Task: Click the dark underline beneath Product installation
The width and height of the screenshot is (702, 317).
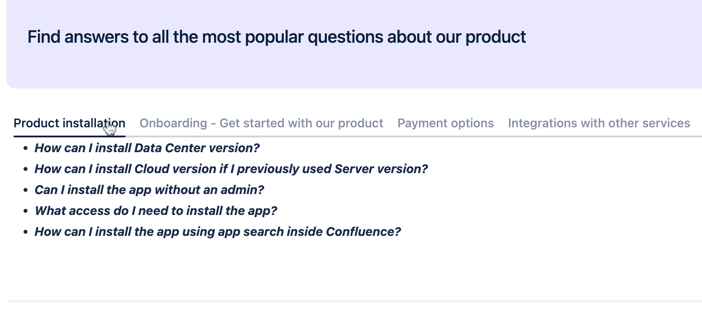Action: click(69, 136)
